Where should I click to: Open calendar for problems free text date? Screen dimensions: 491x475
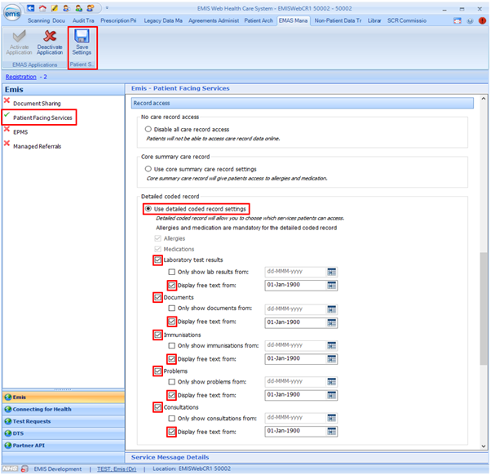(332, 395)
